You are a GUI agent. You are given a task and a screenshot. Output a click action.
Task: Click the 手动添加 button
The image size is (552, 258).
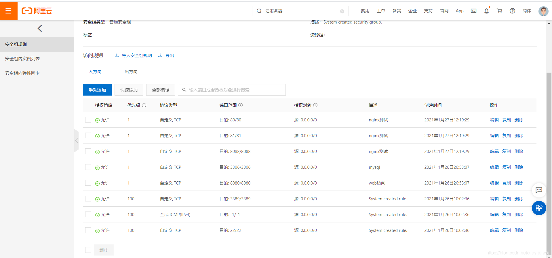click(x=97, y=90)
